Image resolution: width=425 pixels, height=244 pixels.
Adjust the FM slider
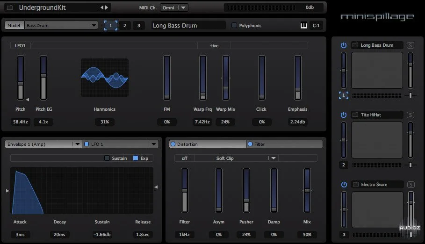click(167, 78)
